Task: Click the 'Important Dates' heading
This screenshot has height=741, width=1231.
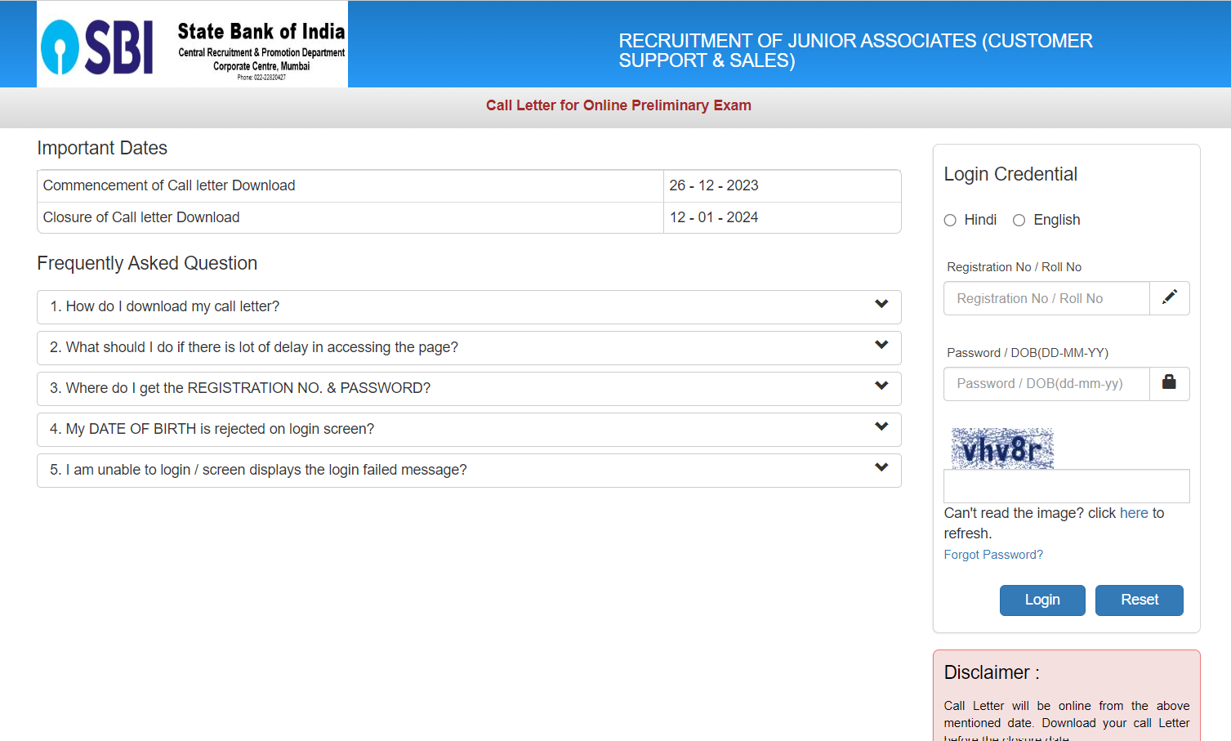Action: [102, 148]
